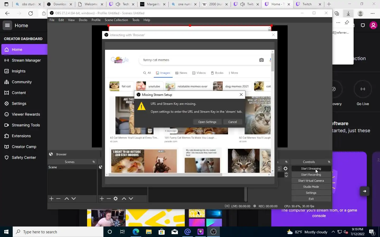Switch to the News tab in Google
This screenshot has width=380, height=237.
click(x=181, y=73)
